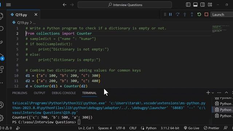
Task: Open Customize Layout icon
Action: 210,5
